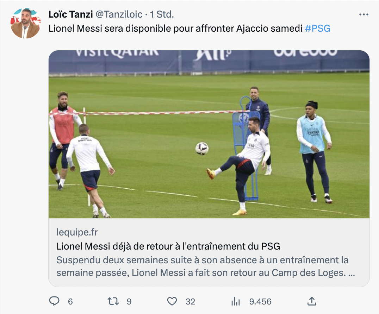This screenshot has width=379, height=314.
Task: Follow the #PSG hashtag link
Action: (317, 29)
